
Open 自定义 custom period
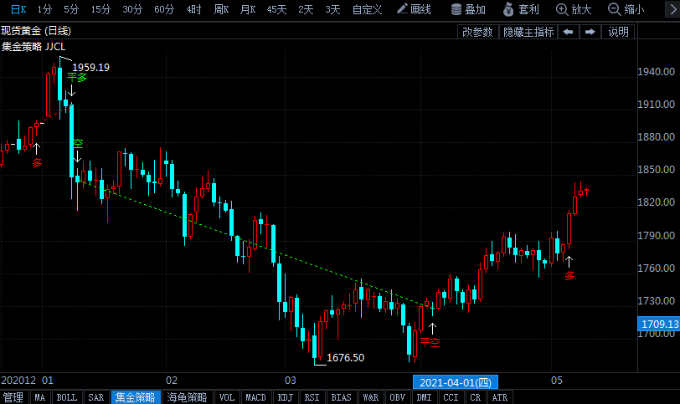[367, 9]
